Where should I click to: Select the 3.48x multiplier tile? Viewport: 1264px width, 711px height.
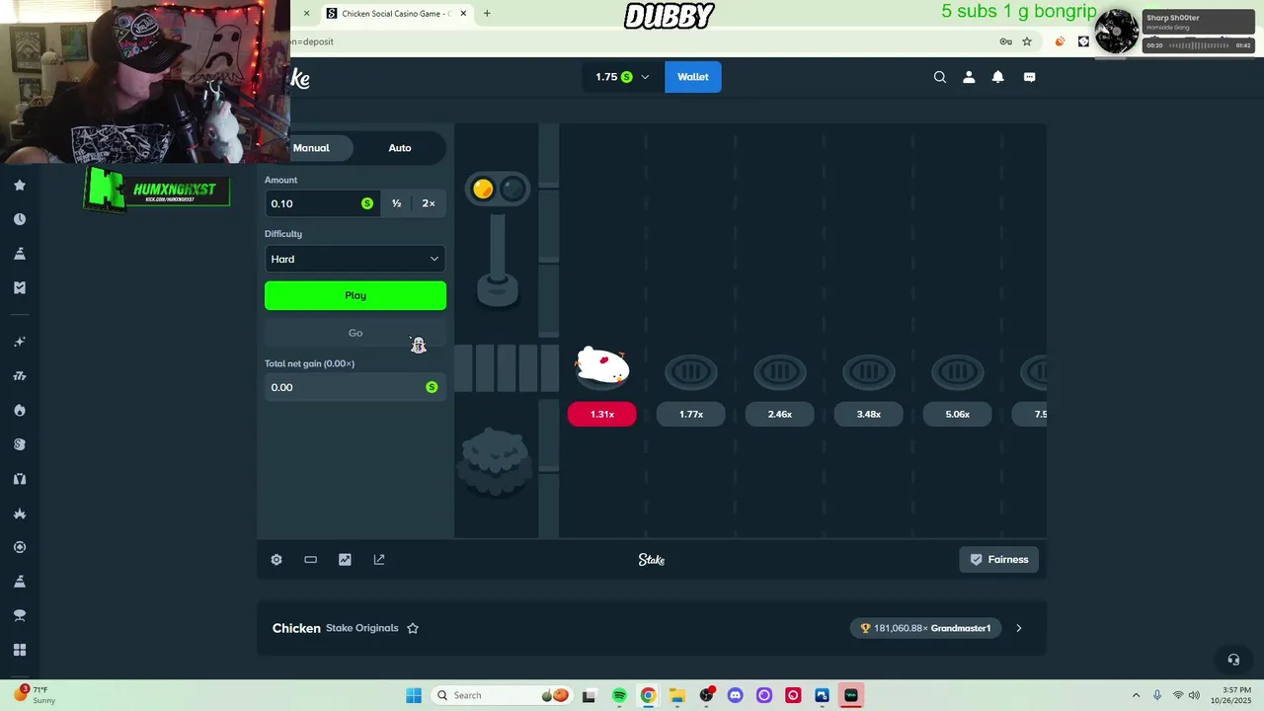(x=869, y=415)
